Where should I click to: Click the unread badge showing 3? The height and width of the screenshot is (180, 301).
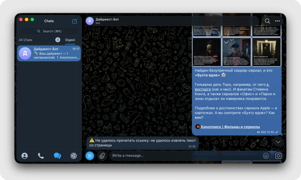(x=58, y=40)
